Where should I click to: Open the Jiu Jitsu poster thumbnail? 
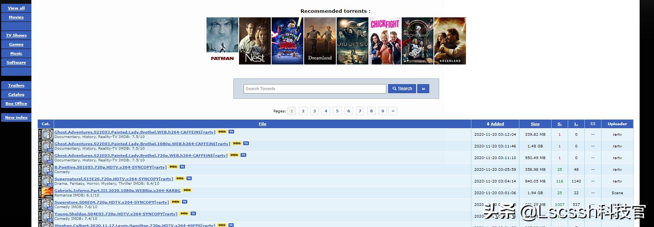coord(353,41)
